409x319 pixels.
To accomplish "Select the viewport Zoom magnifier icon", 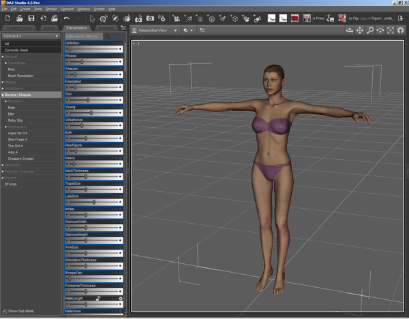I will pos(370,31).
